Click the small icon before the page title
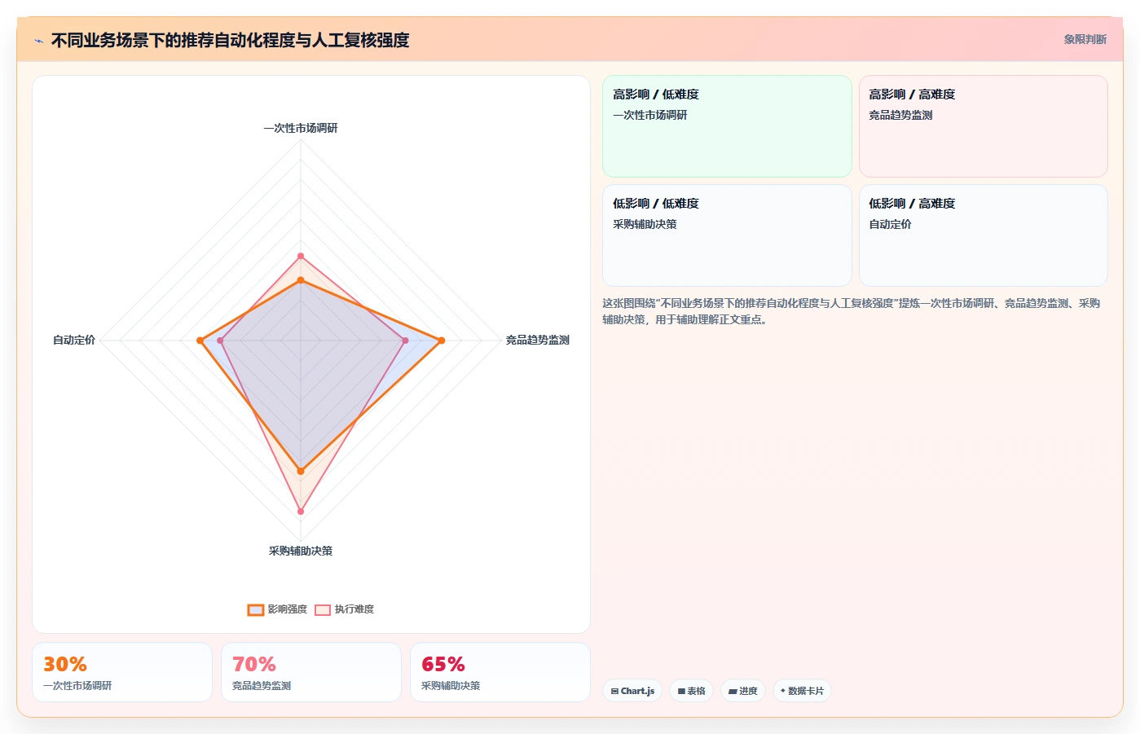The image size is (1140, 734). coord(38,41)
